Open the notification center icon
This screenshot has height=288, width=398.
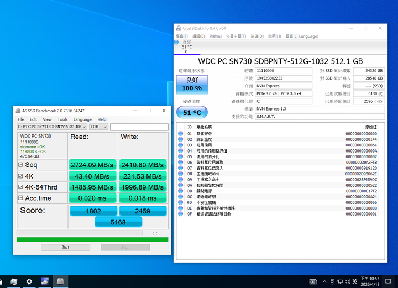pyautogui.click(x=388, y=282)
